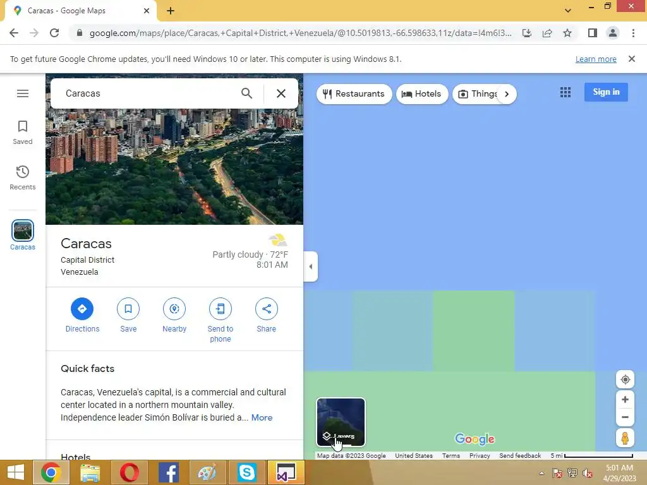This screenshot has height=485, width=647.
Task: Open the Caracas cover photo
Action: tap(174, 167)
